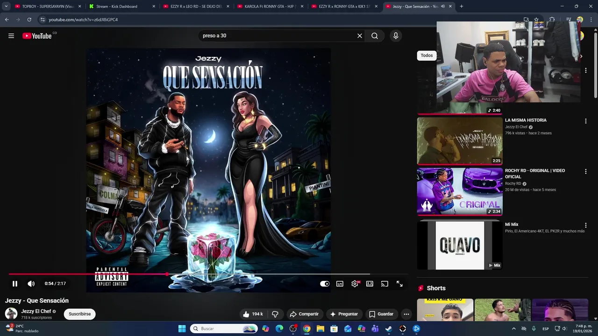Open the browser extensions puzzle icon
Image resolution: width=598 pixels, height=336 pixels.
click(x=552, y=20)
